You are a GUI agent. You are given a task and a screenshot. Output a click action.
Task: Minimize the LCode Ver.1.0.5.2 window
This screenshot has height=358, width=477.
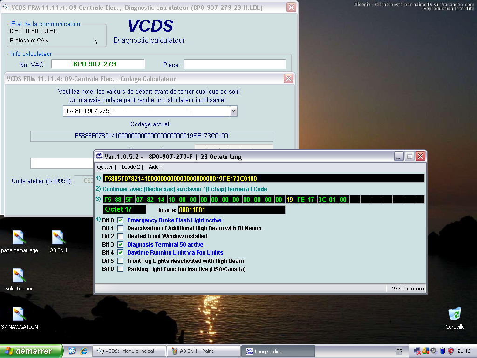(399, 157)
